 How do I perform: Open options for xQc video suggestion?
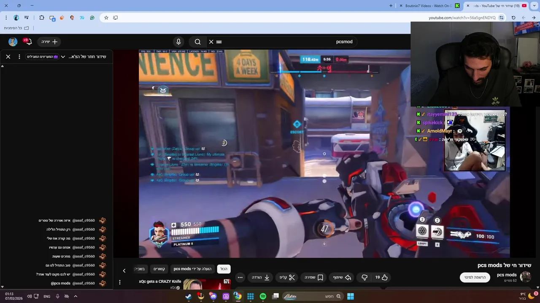coord(120,282)
